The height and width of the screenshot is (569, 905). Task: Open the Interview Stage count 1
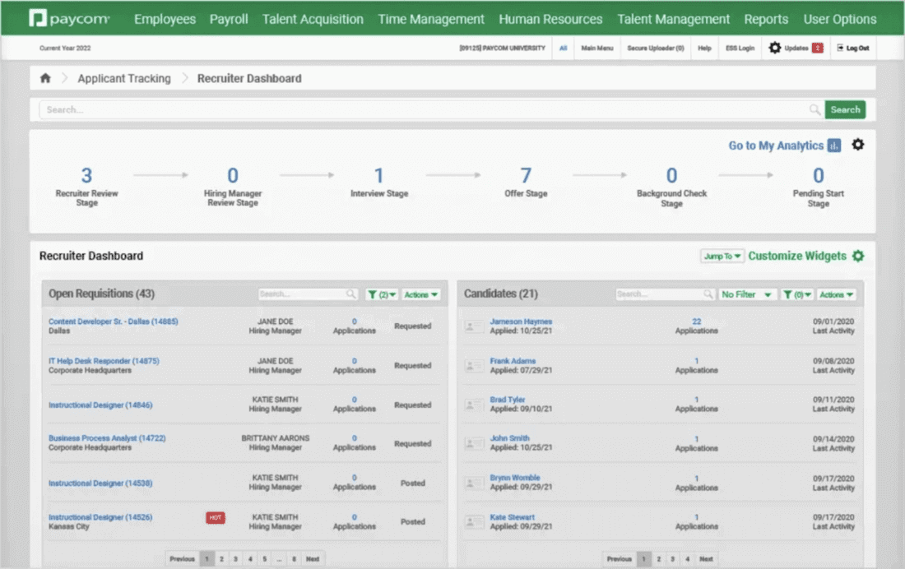coord(378,175)
